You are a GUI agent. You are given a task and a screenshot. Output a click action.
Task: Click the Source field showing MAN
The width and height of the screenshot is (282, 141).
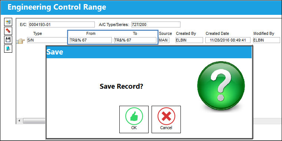(x=164, y=40)
